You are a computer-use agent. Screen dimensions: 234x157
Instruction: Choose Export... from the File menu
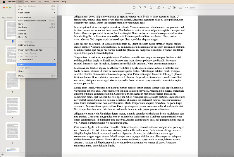click(x=22, y=64)
